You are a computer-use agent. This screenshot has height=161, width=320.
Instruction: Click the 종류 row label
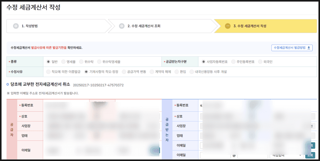click(x=14, y=62)
